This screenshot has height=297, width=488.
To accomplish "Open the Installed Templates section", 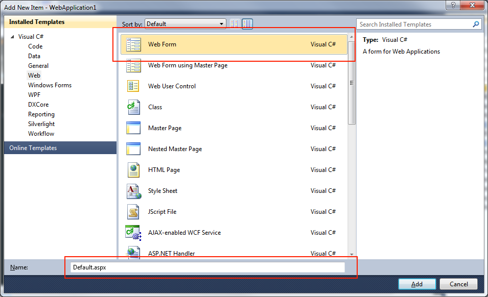I will [60, 22].
